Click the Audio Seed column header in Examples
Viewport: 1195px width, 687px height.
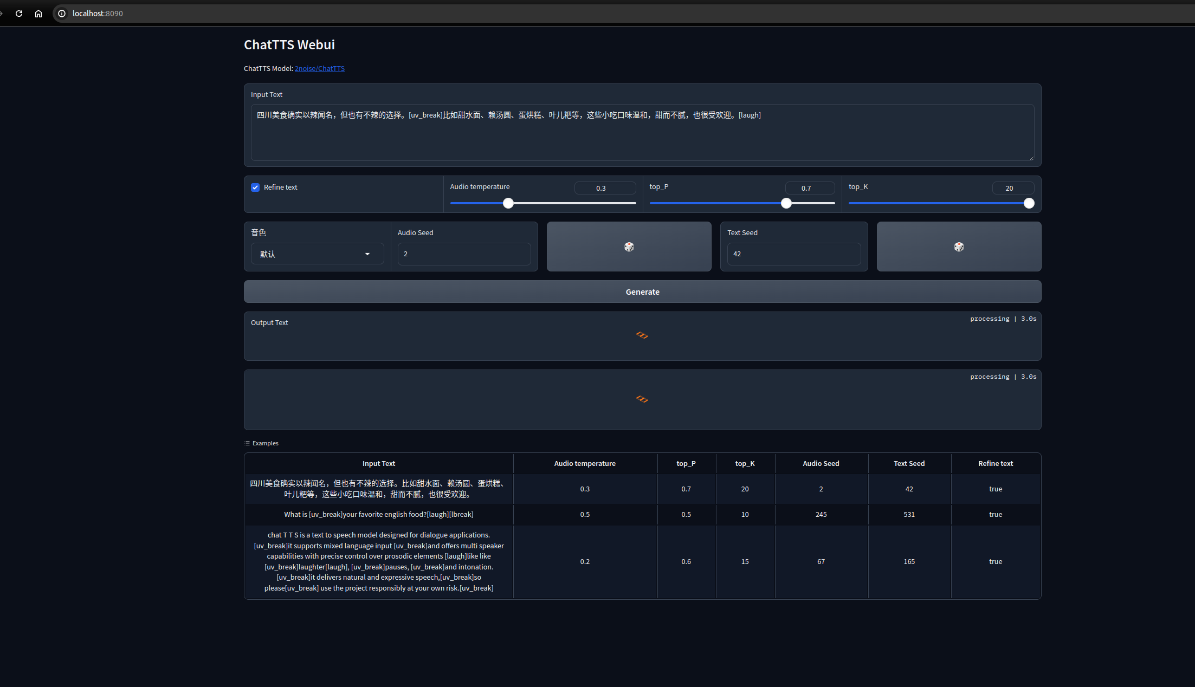coord(821,464)
